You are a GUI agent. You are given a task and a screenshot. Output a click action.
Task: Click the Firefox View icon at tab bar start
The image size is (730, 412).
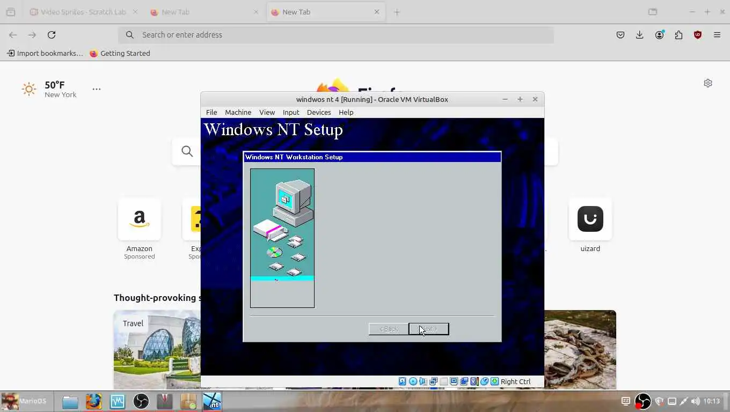click(x=11, y=12)
